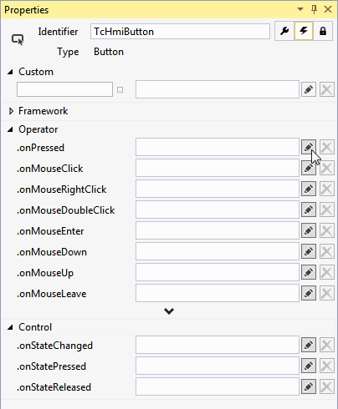The width and height of the screenshot is (338, 409).
Task: Delete the .onMouseDoubleClick event via X
Action: (x=327, y=210)
